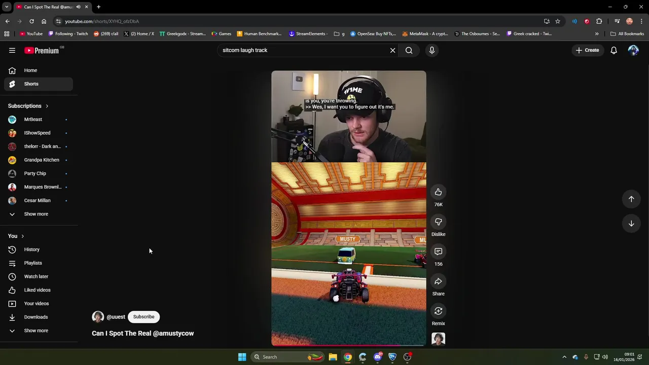
Task: Start voice search with the microphone icon
Action: coord(432,50)
